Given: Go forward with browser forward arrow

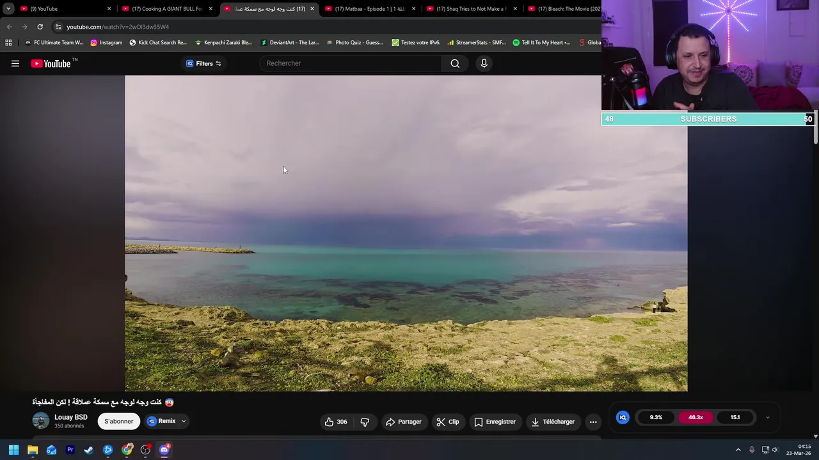Looking at the screenshot, I should point(24,27).
